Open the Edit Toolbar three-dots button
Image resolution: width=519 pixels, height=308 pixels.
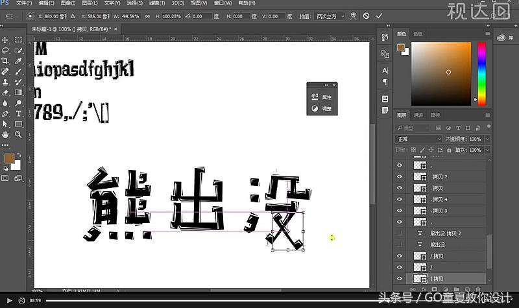[x=5, y=145]
